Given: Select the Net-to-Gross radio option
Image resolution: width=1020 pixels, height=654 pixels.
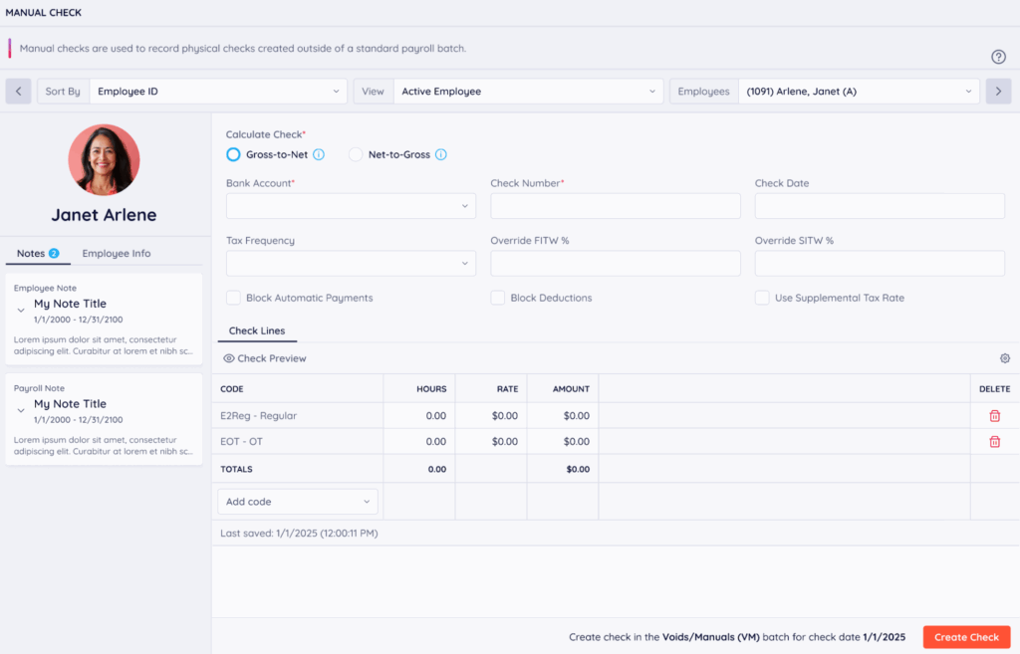Looking at the screenshot, I should pyautogui.click(x=356, y=154).
